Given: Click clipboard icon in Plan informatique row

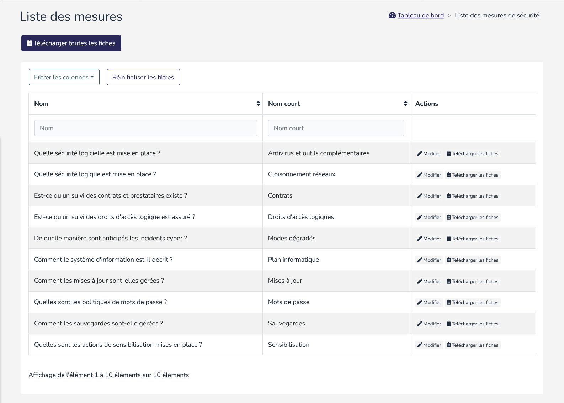Looking at the screenshot, I should click(449, 260).
